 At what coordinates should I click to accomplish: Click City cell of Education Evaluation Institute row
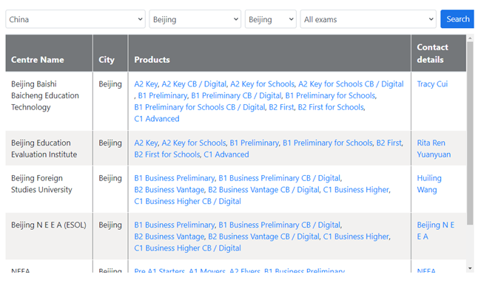[x=110, y=149]
